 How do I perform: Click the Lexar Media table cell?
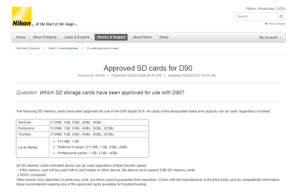tap(33, 147)
